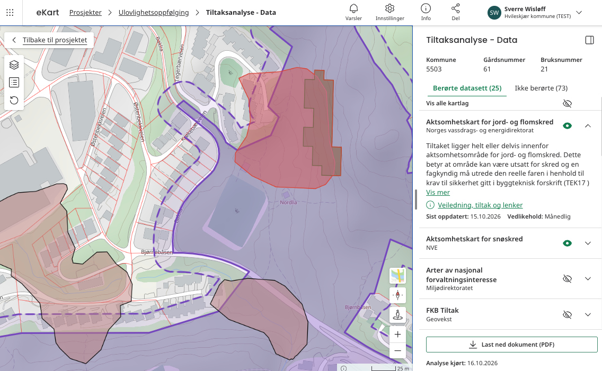Toggle visibility of all kartlag
Viewport: 602px width, 371px height.
pos(567,104)
